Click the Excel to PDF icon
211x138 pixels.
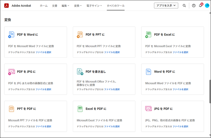click(x=80, y=109)
